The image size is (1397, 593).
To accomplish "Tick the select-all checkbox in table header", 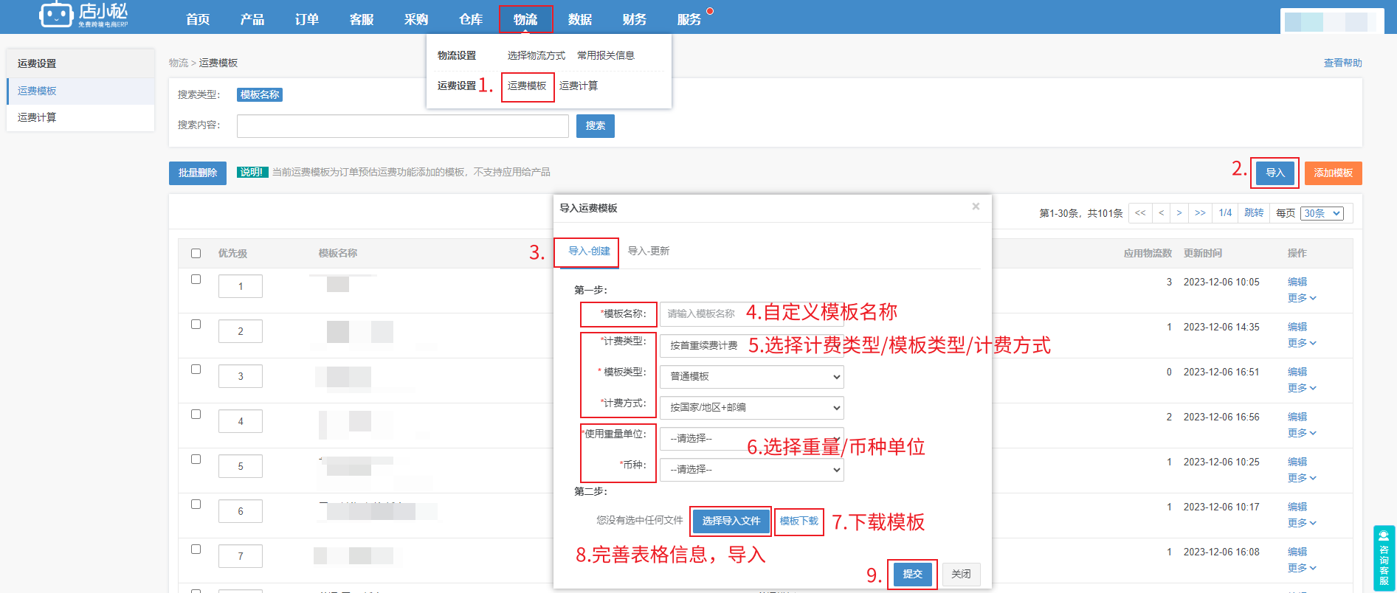I will (196, 253).
